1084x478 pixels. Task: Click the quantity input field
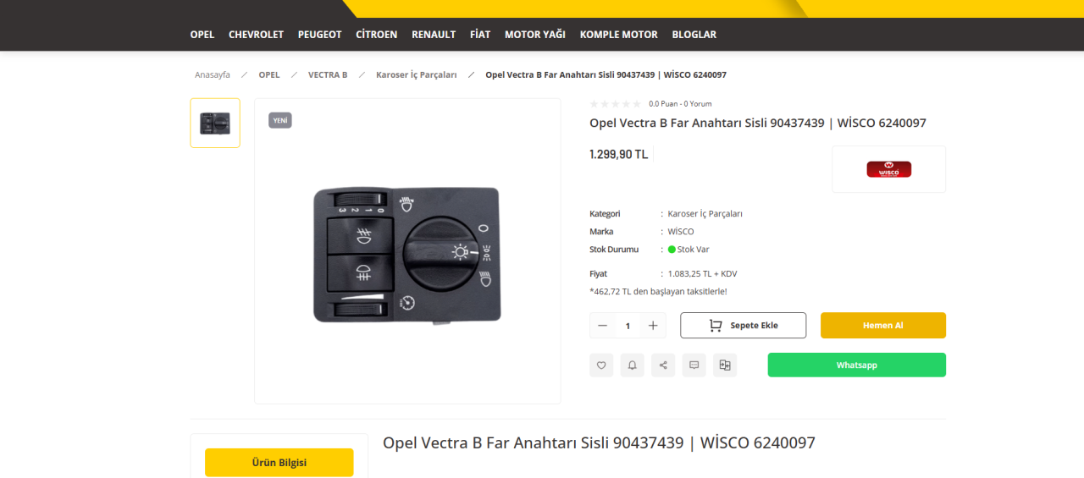point(628,326)
